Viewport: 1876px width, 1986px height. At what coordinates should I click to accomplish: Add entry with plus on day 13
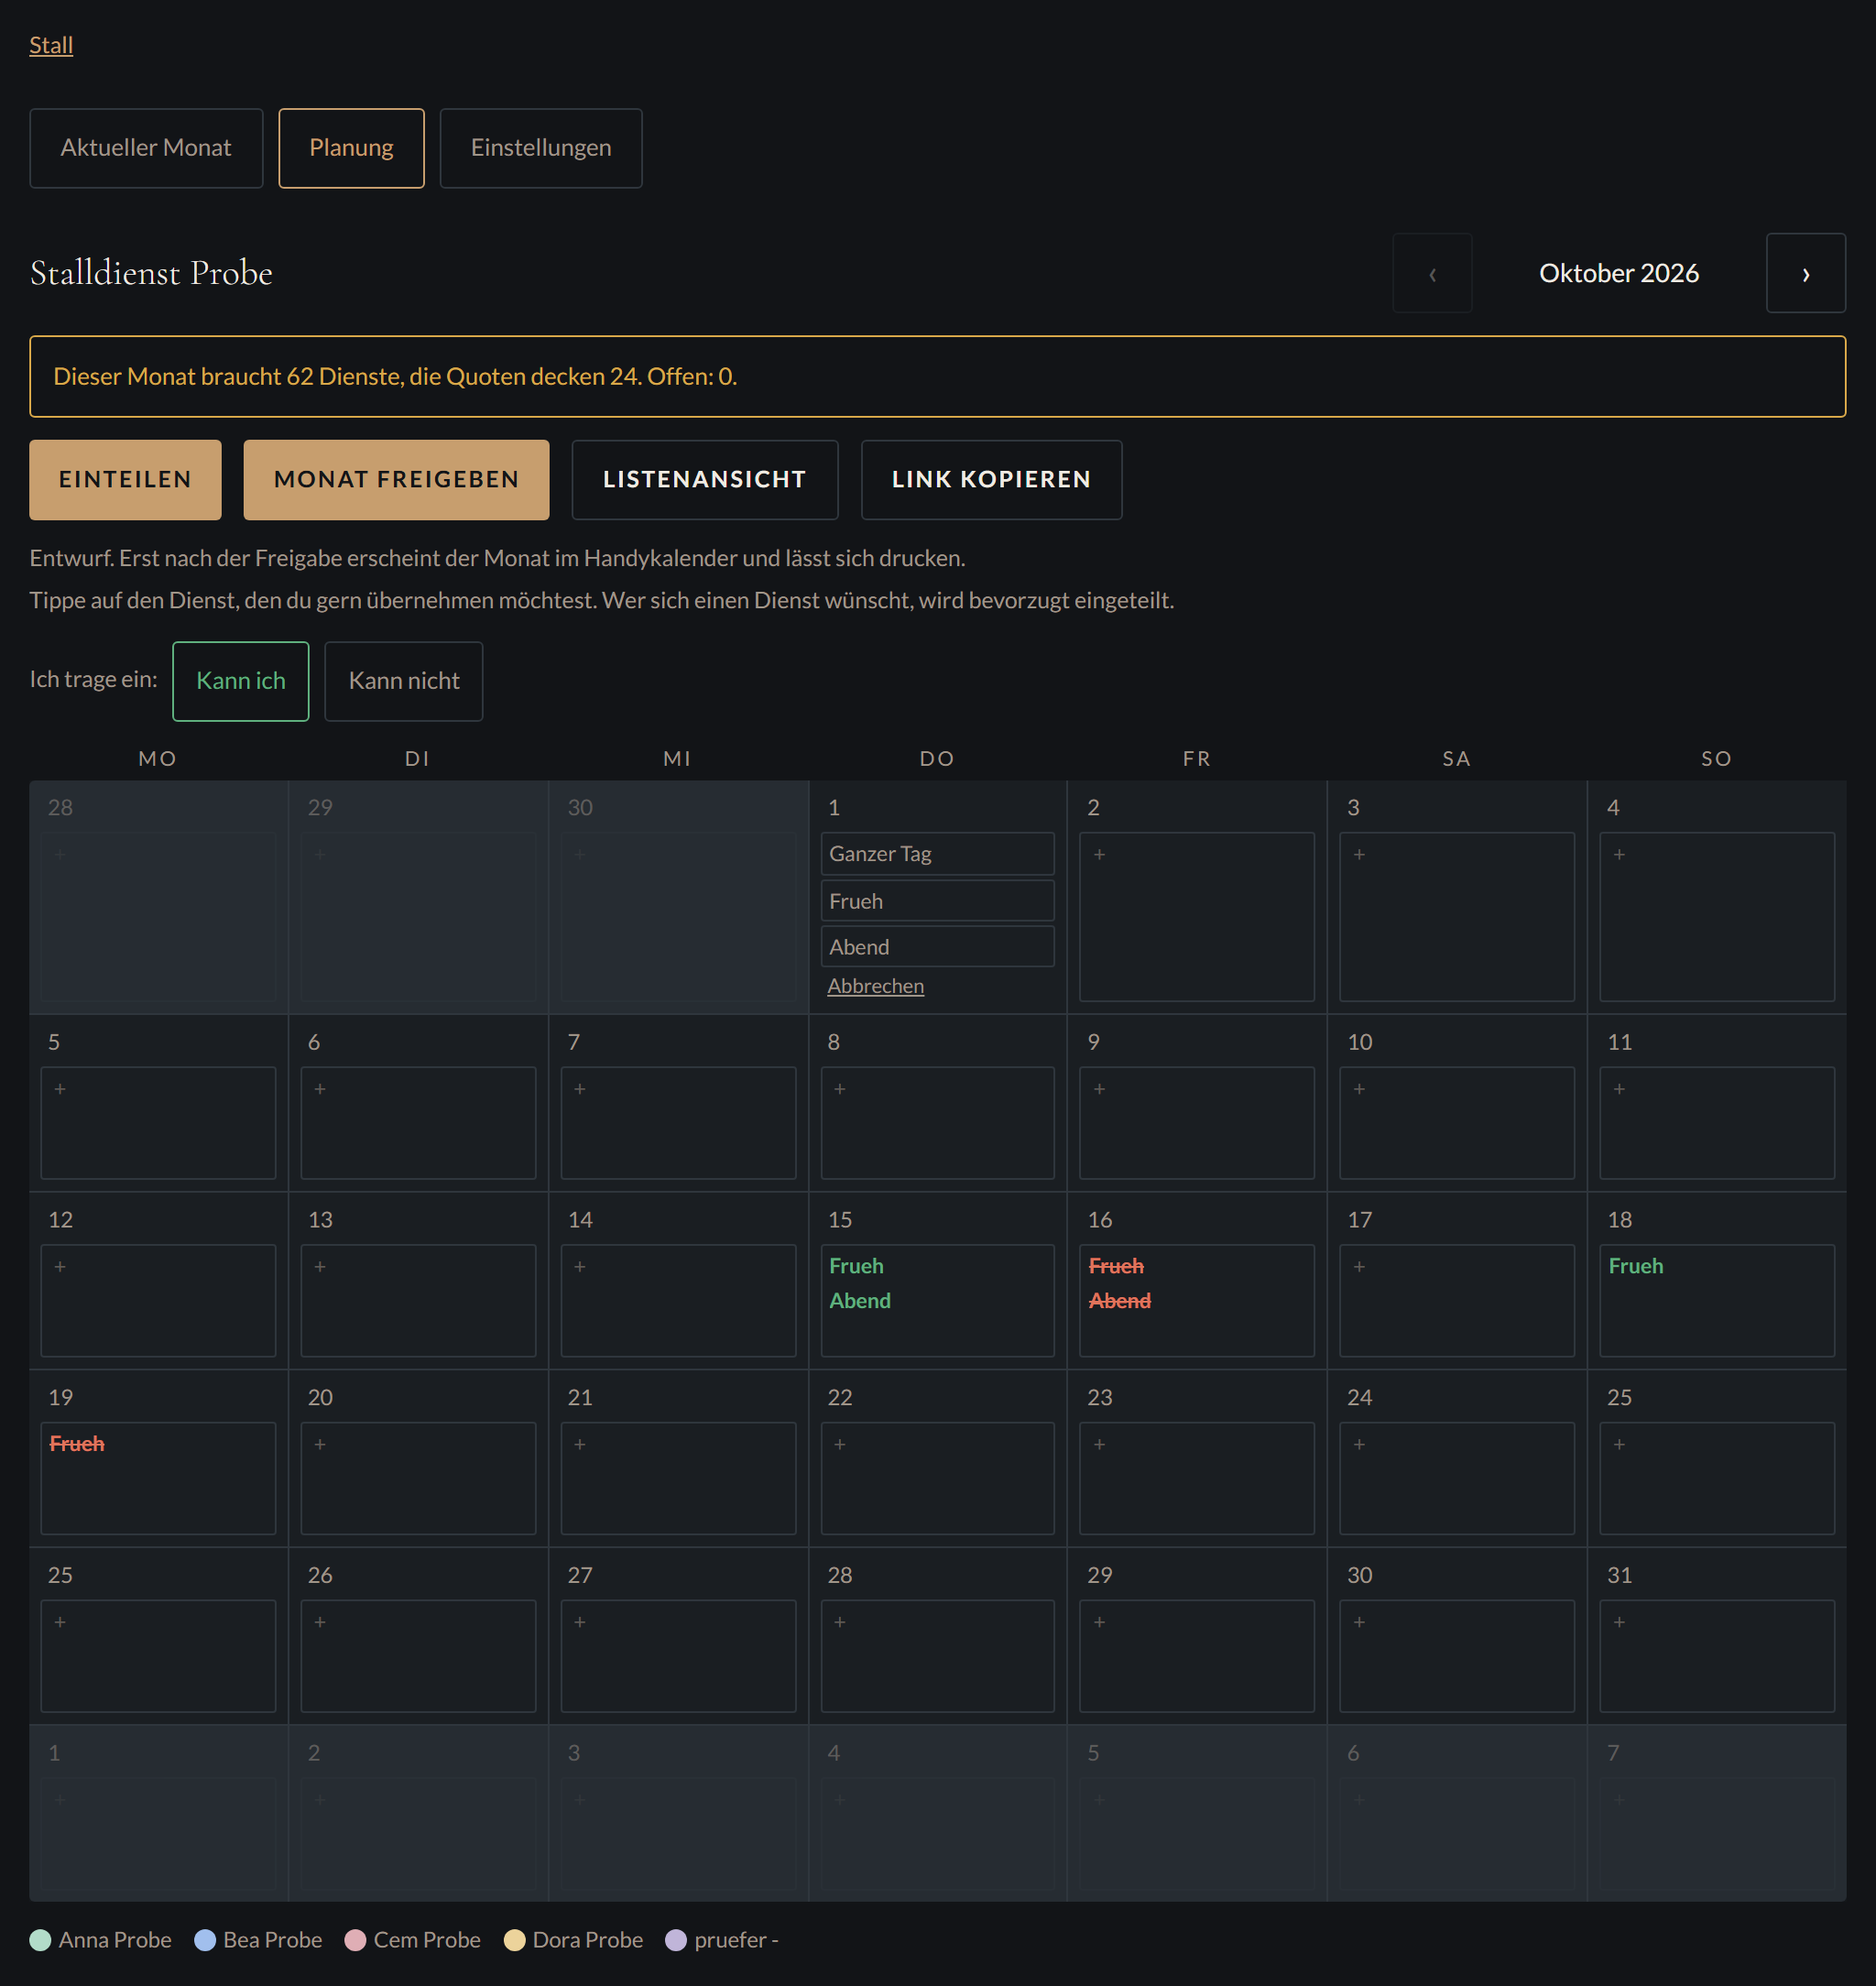pos(418,1301)
